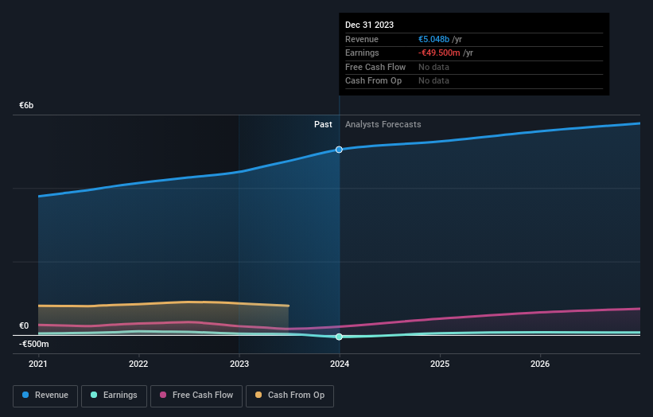
Task: Click the Dec 31 2023 tooltip date
Action: click(x=369, y=25)
